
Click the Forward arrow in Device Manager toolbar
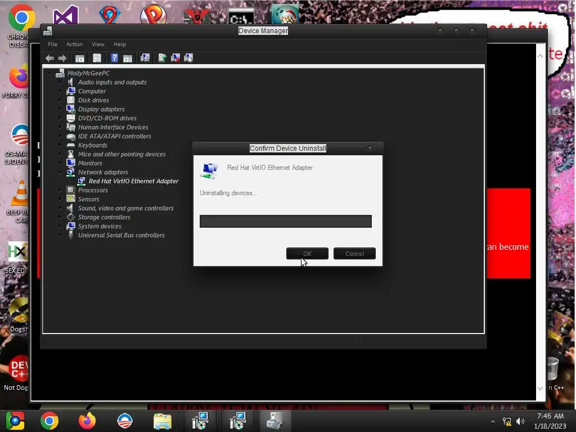point(62,58)
